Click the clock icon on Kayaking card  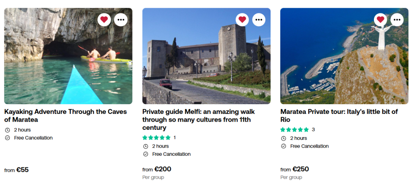[7, 130]
